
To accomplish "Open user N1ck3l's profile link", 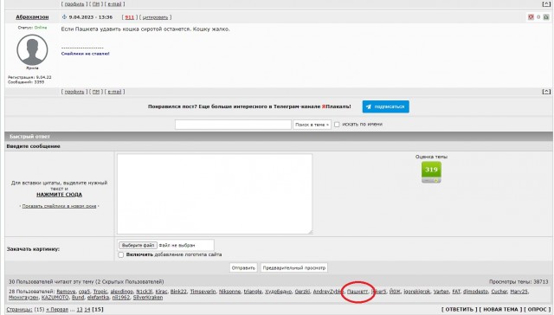I will (145, 292).
